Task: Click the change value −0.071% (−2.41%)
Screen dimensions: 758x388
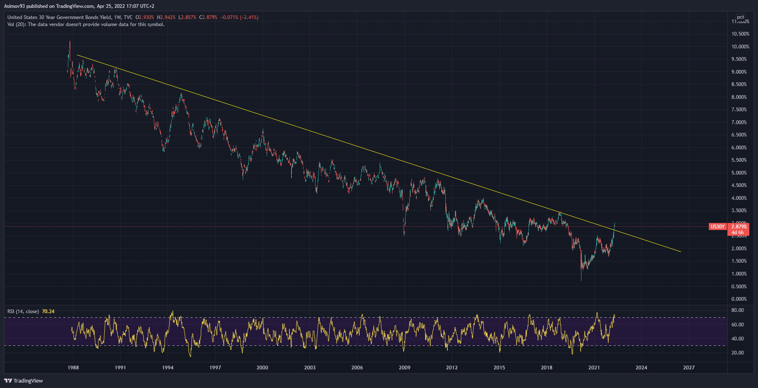Action: pyautogui.click(x=239, y=17)
